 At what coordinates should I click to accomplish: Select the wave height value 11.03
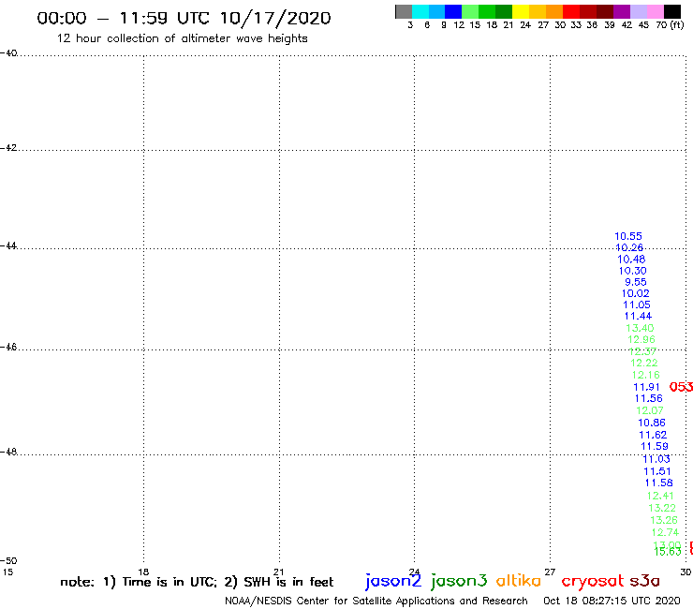(x=656, y=459)
